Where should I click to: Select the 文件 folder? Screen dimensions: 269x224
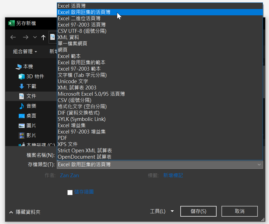(31, 96)
